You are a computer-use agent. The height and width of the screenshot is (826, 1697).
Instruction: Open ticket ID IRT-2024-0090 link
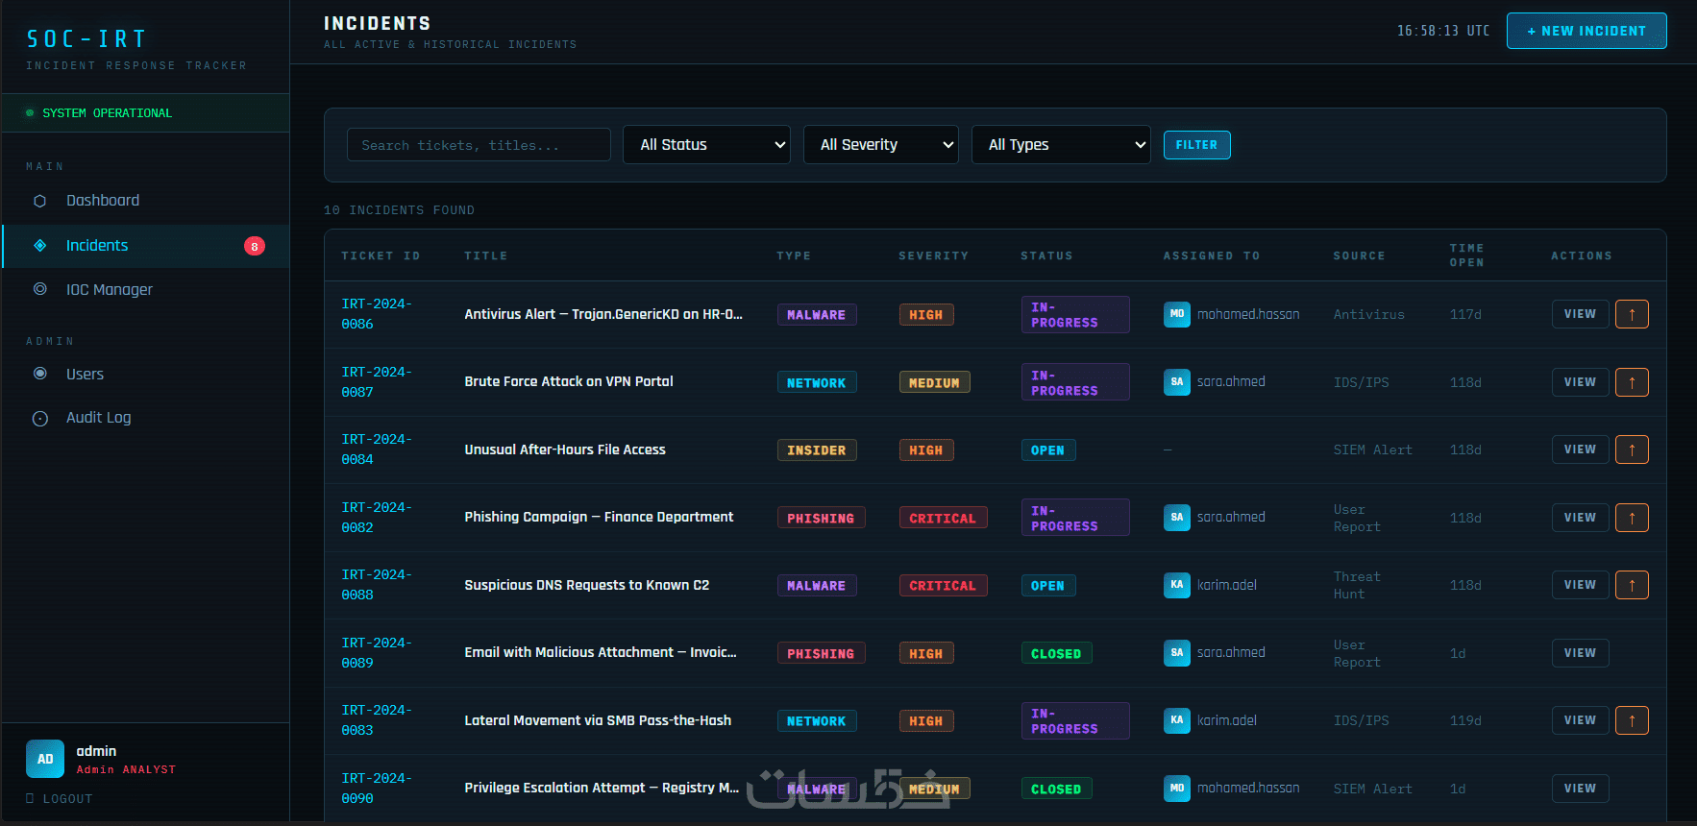[x=377, y=789]
